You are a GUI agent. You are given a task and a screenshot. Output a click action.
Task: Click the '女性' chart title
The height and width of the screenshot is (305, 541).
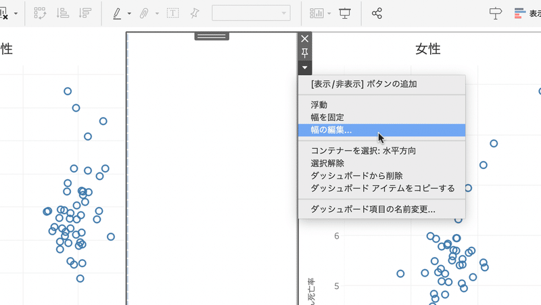428,49
